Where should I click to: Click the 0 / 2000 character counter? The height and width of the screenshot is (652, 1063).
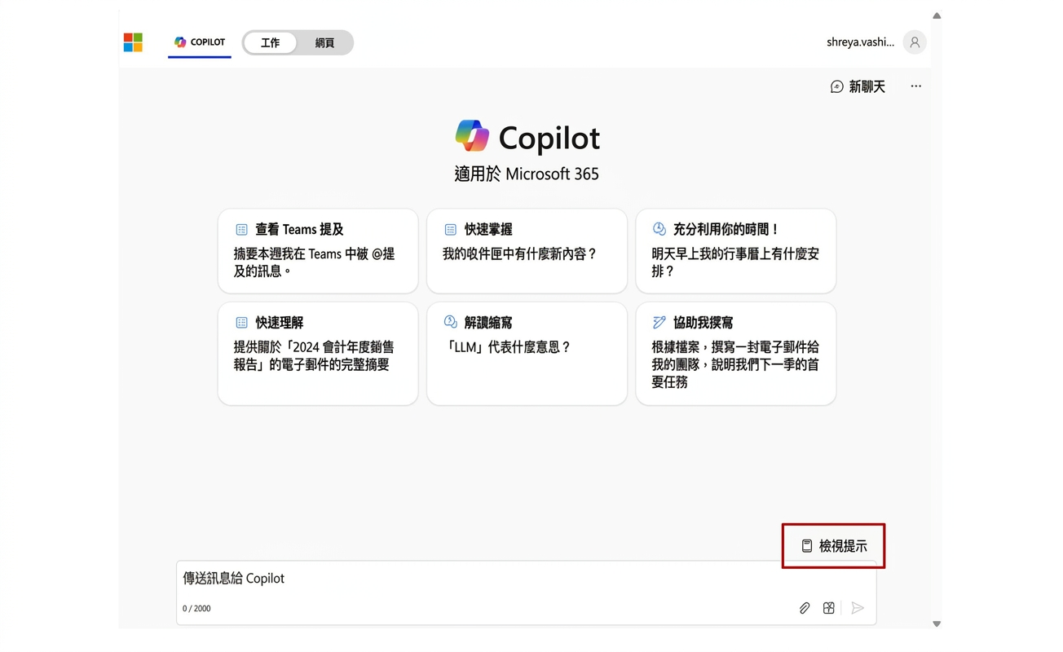pyautogui.click(x=196, y=609)
